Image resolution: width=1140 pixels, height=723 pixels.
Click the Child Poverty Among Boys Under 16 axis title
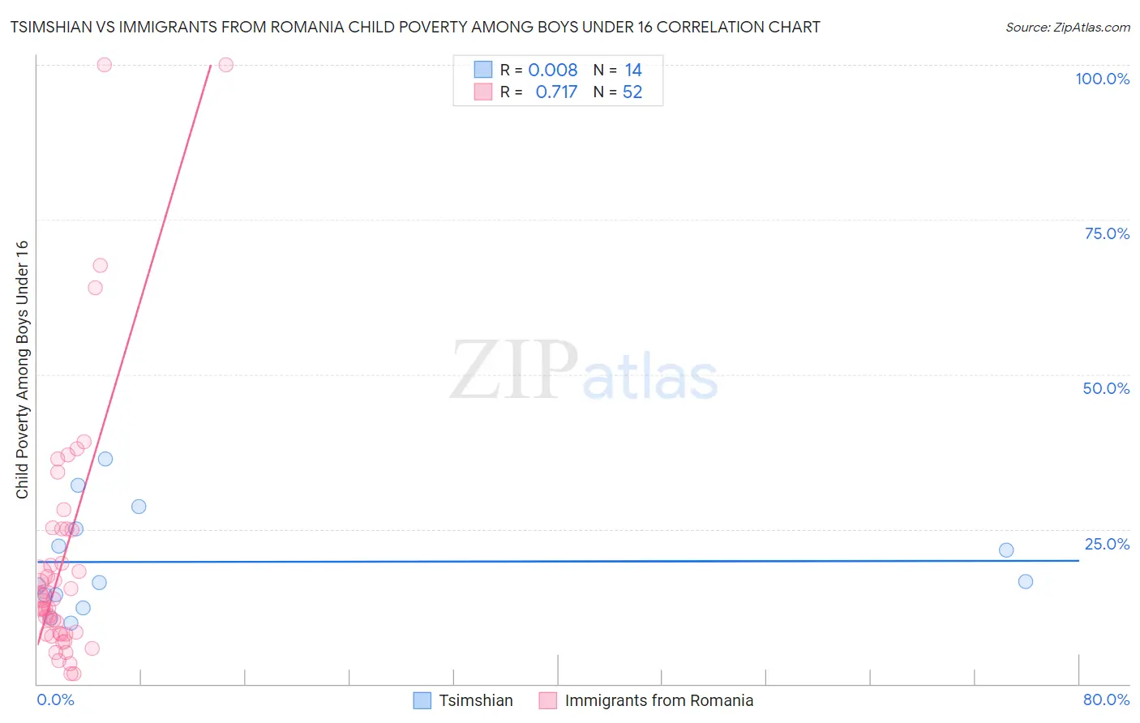[x=22, y=370]
